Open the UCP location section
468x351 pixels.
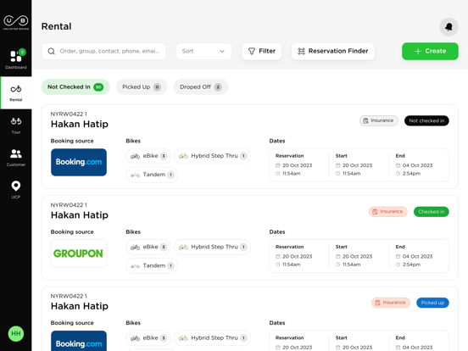(x=16, y=190)
